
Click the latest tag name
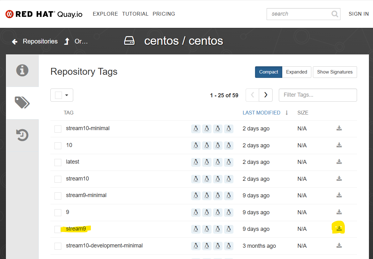pyautogui.click(x=73, y=162)
